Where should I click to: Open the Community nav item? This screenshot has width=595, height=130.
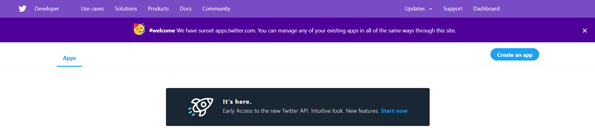click(x=216, y=9)
